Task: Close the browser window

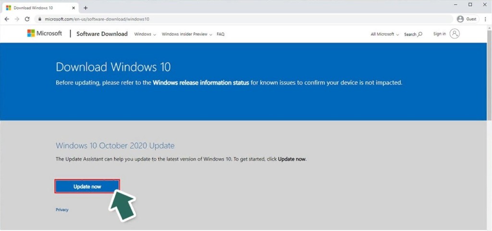Action: [484, 4]
